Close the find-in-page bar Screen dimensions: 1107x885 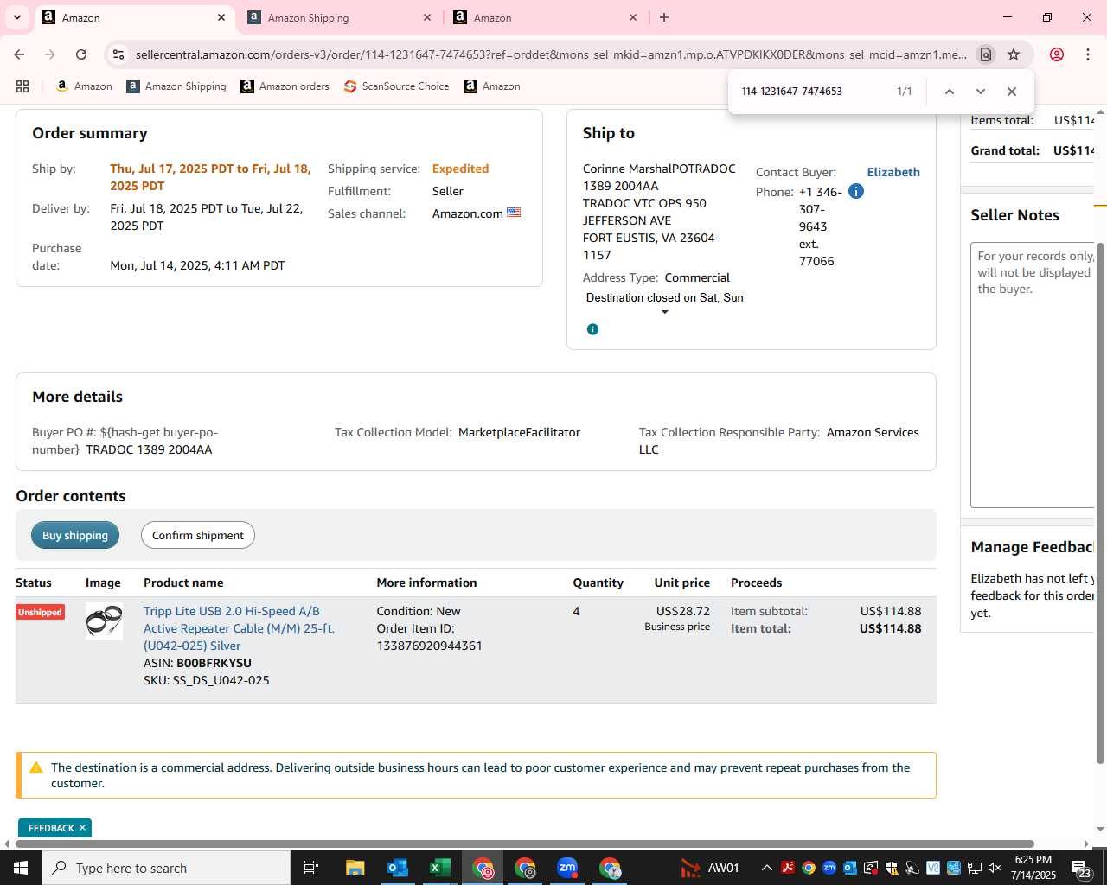click(x=1011, y=92)
